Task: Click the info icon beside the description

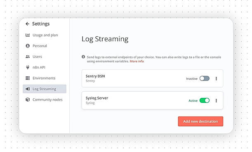Action: (83, 57)
